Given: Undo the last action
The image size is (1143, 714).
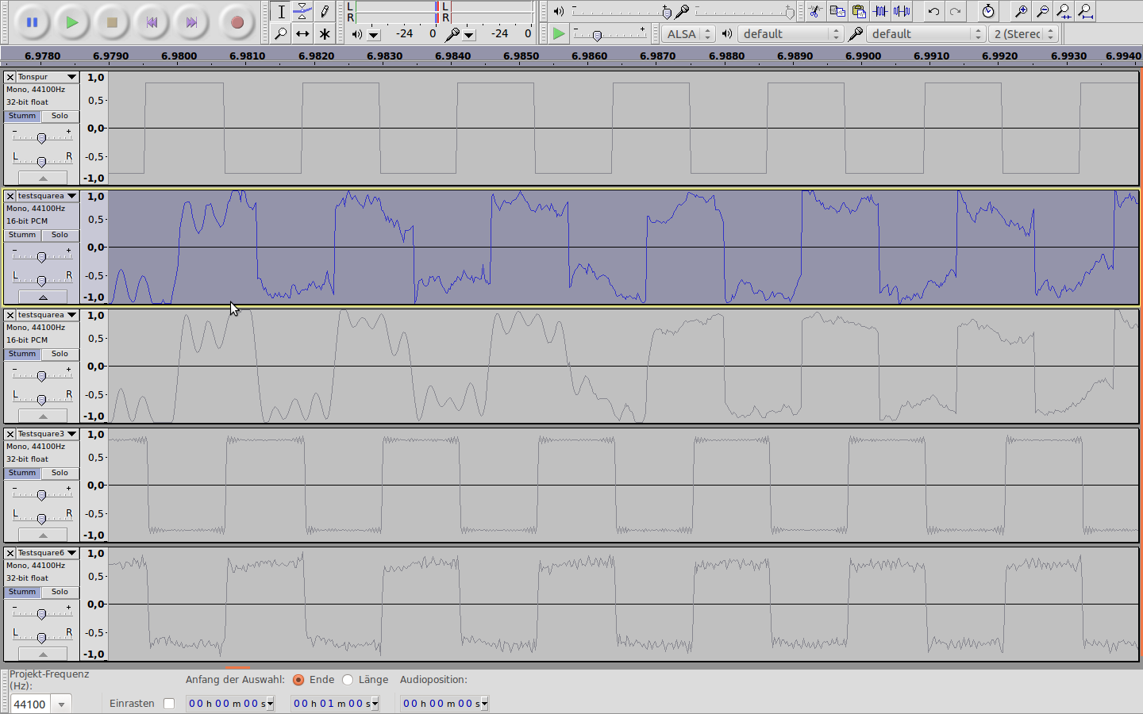Looking at the screenshot, I should (933, 11).
